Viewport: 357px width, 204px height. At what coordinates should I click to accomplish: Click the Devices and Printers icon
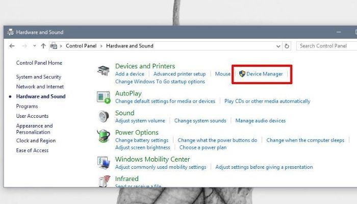[x=104, y=70]
